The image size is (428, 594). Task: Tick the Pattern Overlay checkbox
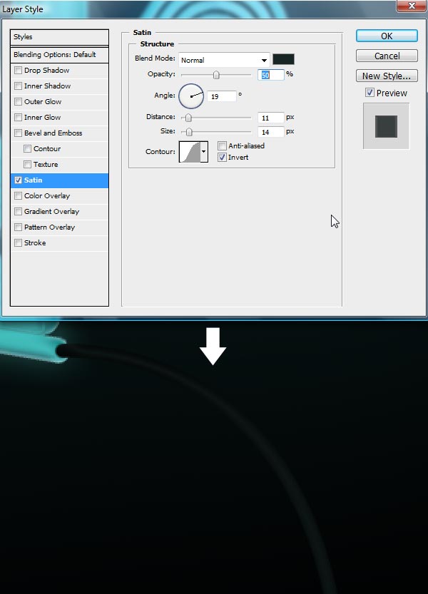coord(18,227)
